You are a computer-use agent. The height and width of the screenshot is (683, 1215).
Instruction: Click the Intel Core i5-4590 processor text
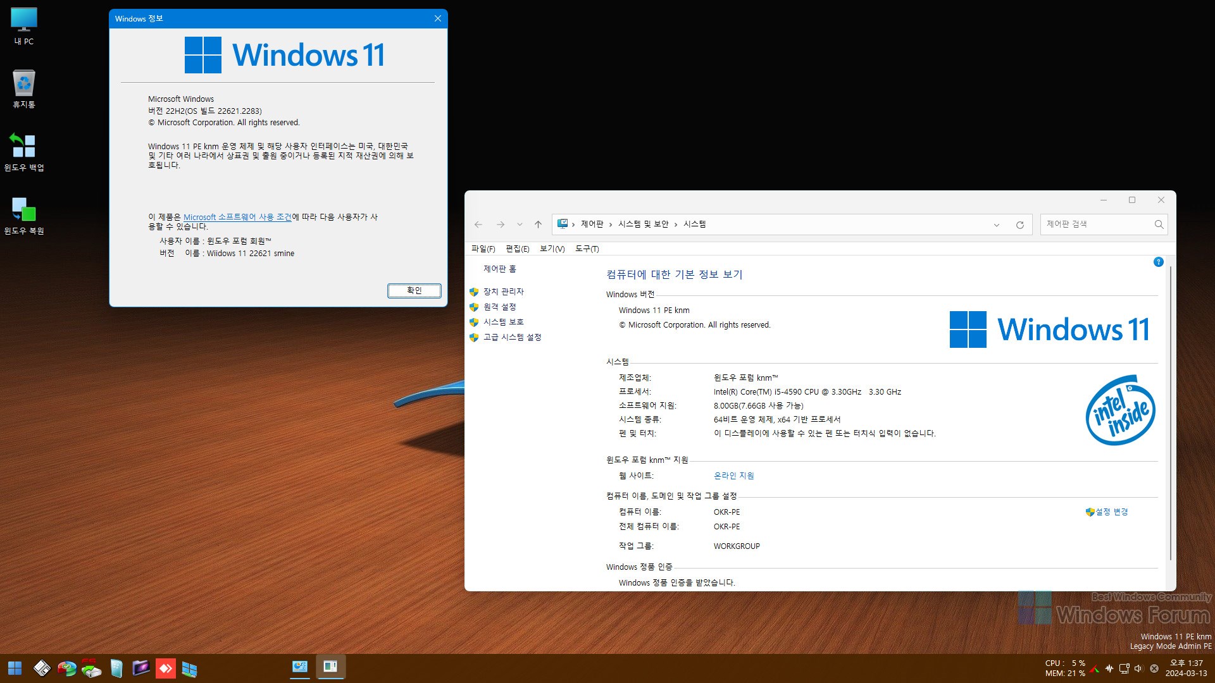point(807,392)
